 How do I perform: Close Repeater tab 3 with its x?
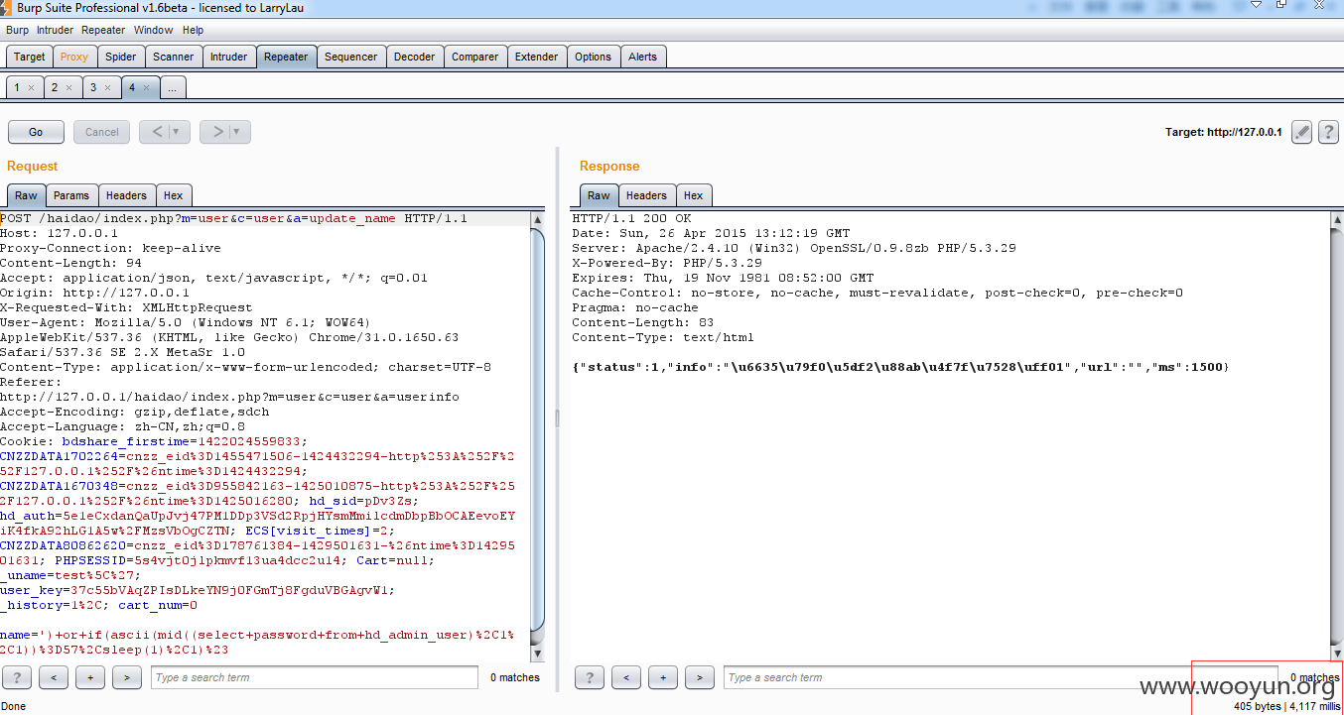click(107, 88)
